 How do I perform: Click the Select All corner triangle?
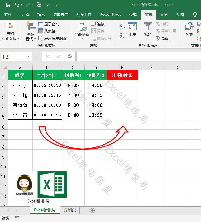5,67
